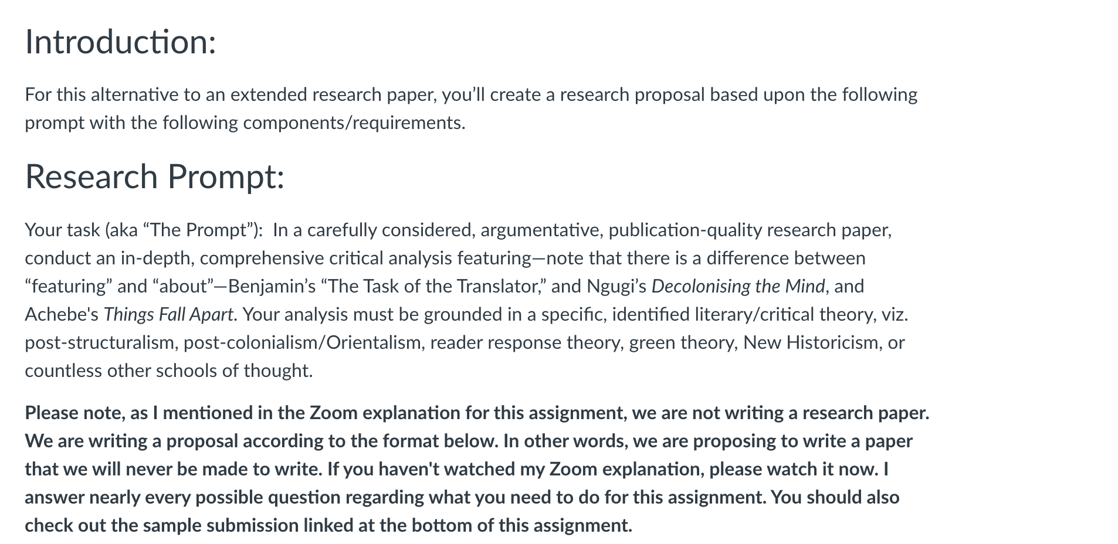Image resolution: width=1118 pixels, height=544 pixels.
Task: Select the italic title "Decolonising the Mind"
Action: [738, 286]
